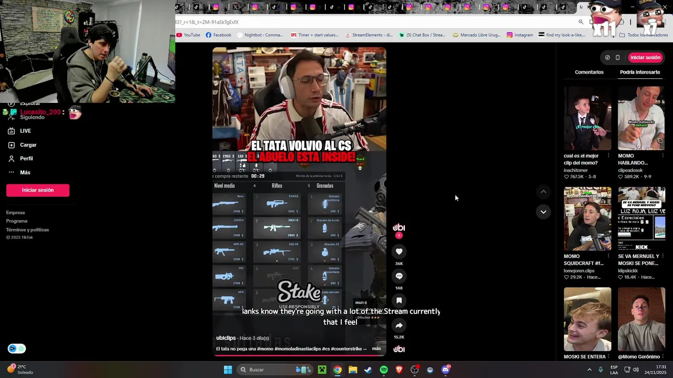This screenshot has height=378, width=673.
Task: Open File Explorer from the taskbar
Action: tap(353, 370)
